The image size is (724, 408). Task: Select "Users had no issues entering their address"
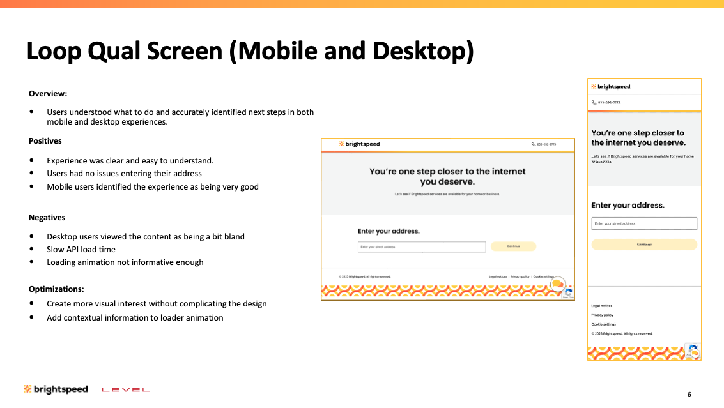(x=124, y=174)
